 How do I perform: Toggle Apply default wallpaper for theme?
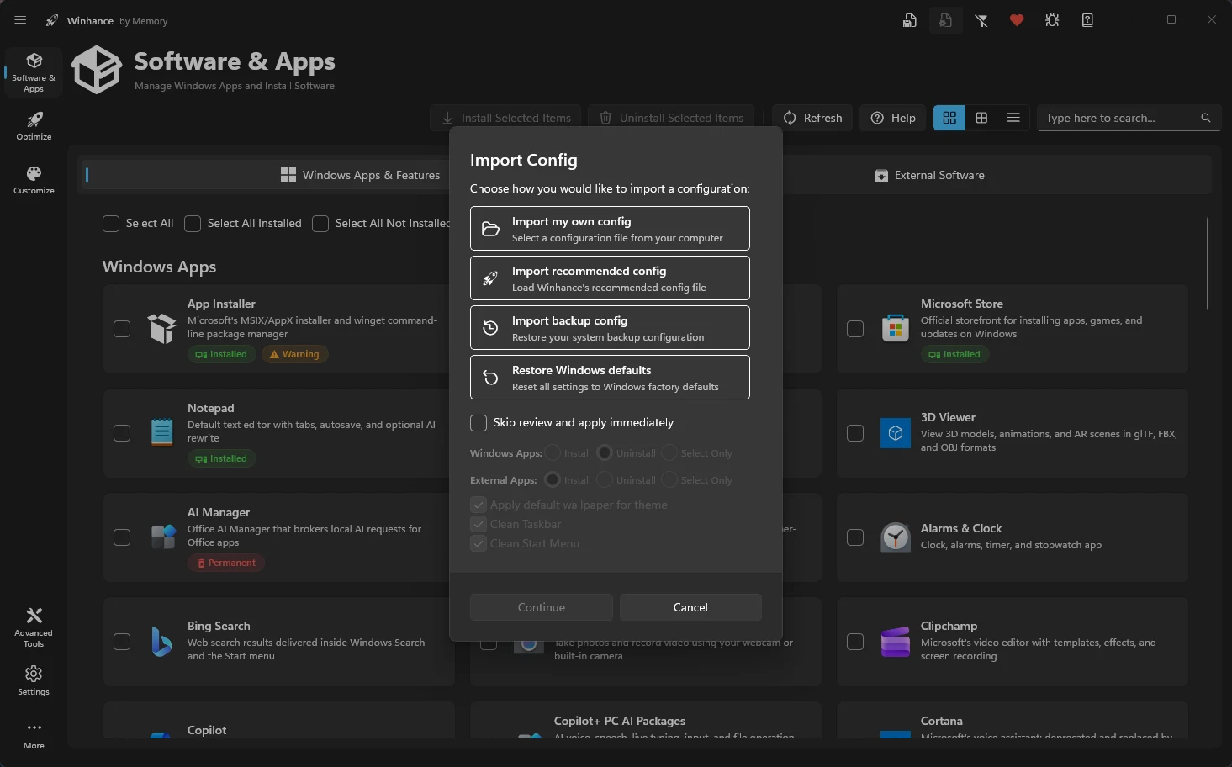click(x=479, y=505)
